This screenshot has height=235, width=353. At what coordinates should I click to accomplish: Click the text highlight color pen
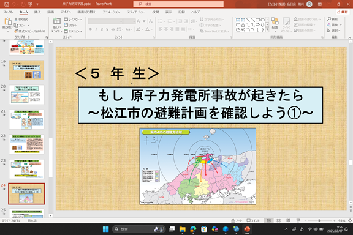(x=138, y=29)
